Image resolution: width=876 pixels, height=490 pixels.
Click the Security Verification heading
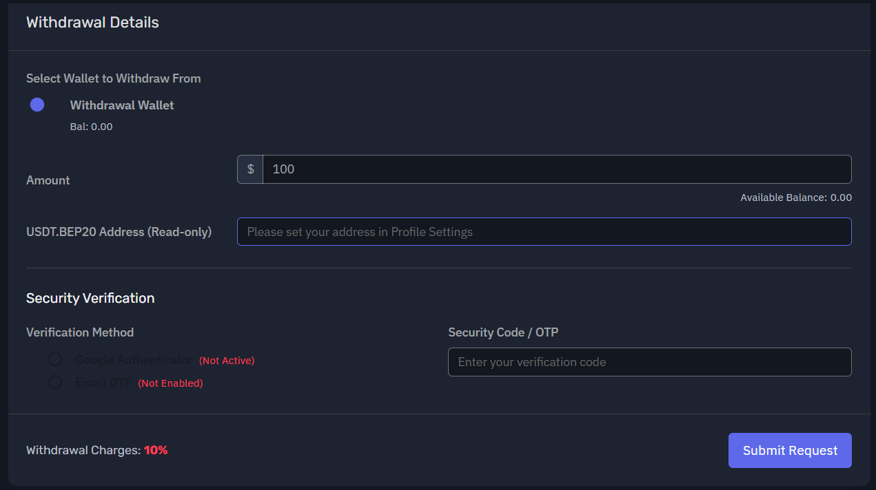90,298
